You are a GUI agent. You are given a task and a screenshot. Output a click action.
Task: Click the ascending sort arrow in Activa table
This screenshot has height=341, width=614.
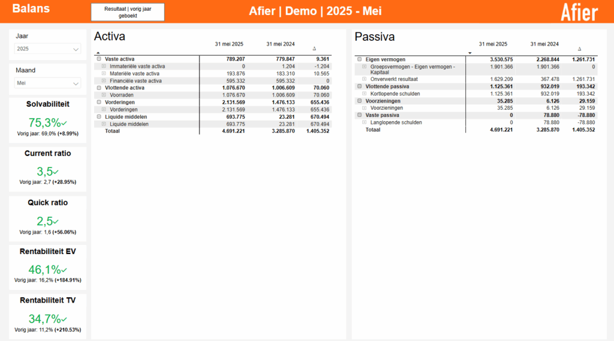coord(98,53)
